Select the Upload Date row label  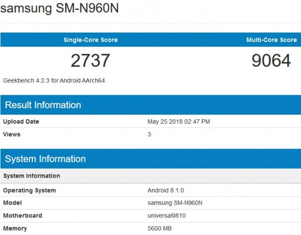tap(21, 121)
